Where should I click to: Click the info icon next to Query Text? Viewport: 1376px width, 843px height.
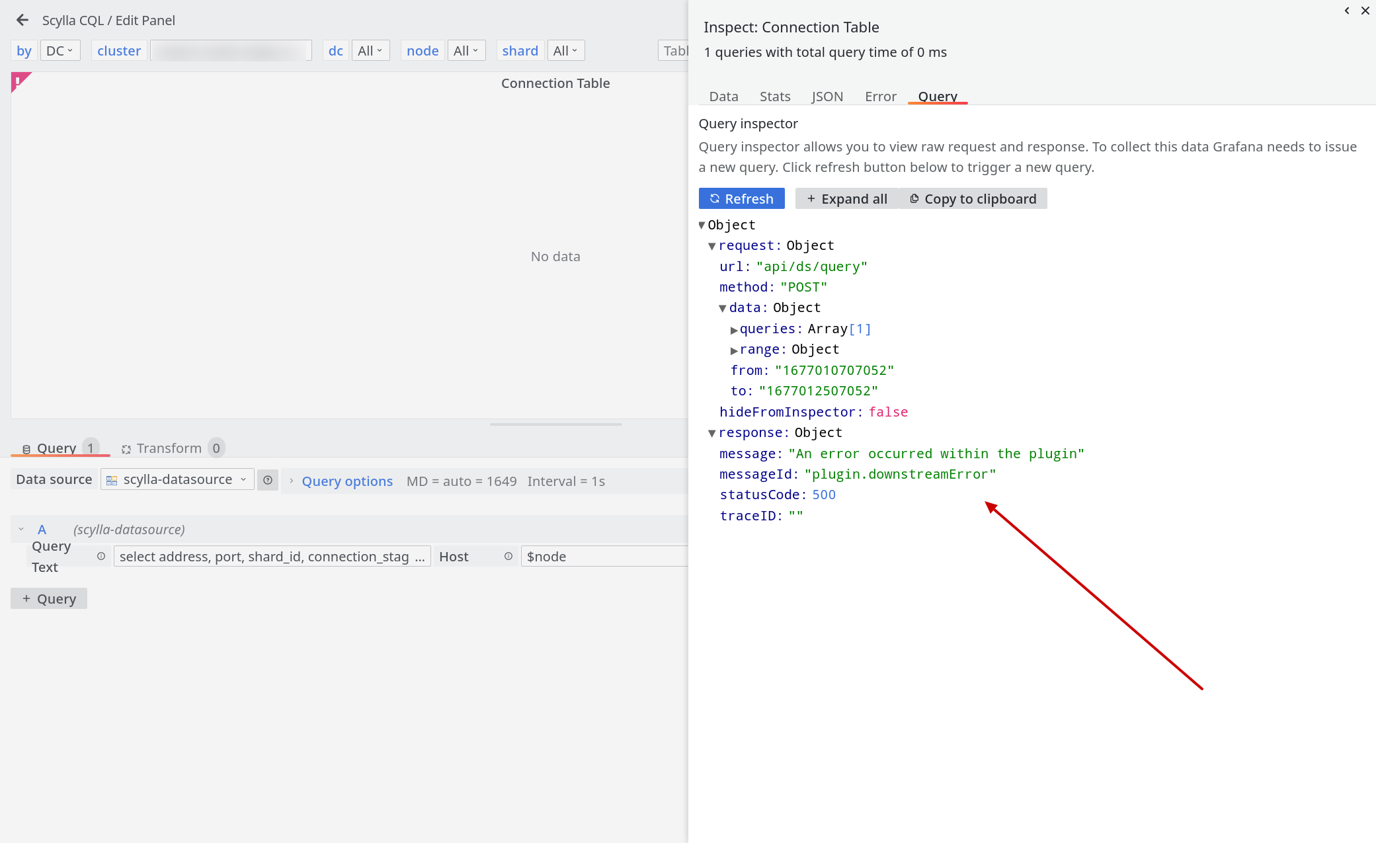coord(101,556)
